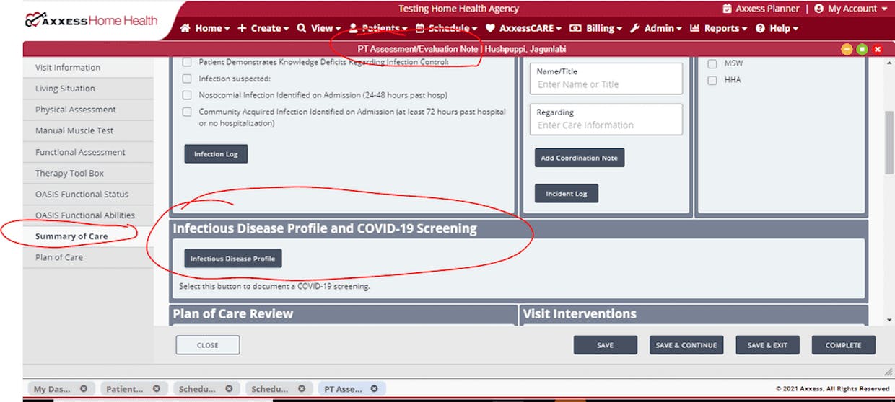
Task: Open the AxxessCARE menu
Action: tap(523, 28)
